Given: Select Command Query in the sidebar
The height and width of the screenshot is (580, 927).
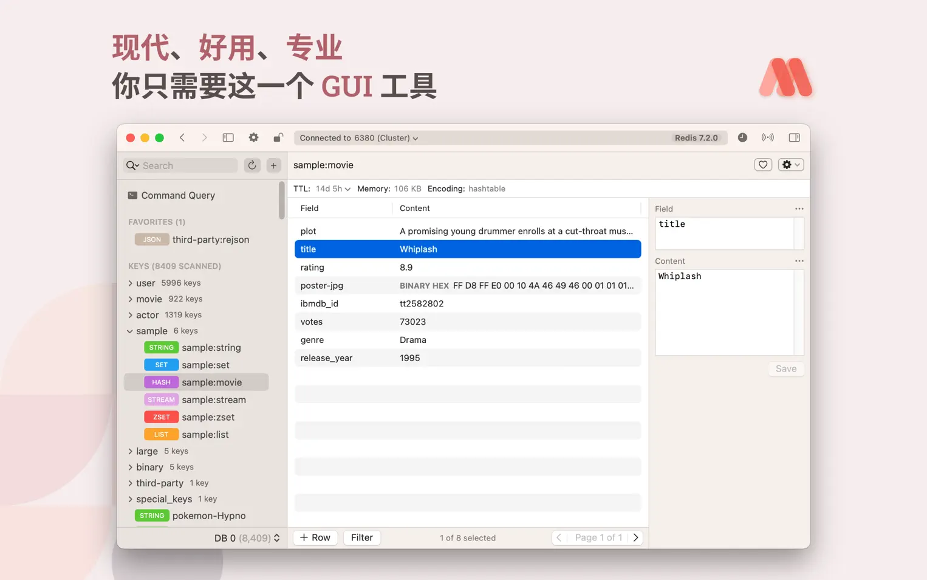Looking at the screenshot, I should [178, 195].
